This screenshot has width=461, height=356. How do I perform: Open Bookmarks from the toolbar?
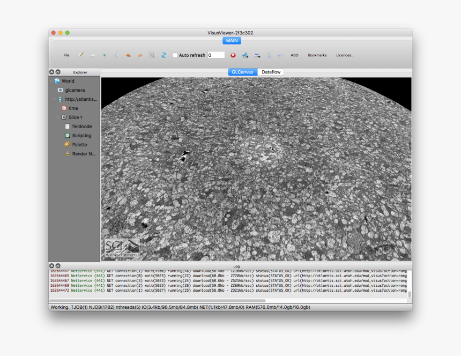[x=317, y=55]
